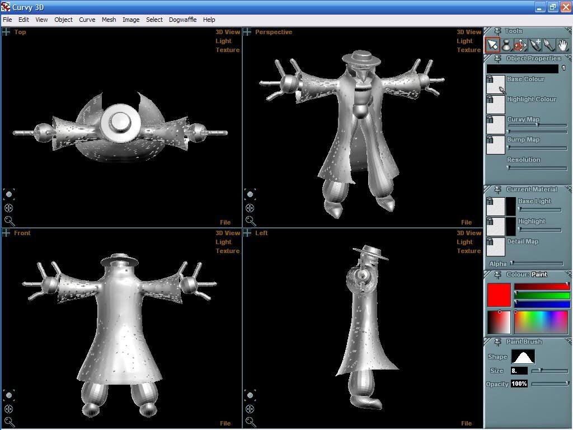Toggle the lock on Bump Map slot
This screenshot has height=430, width=573.
(x=489, y=139)
